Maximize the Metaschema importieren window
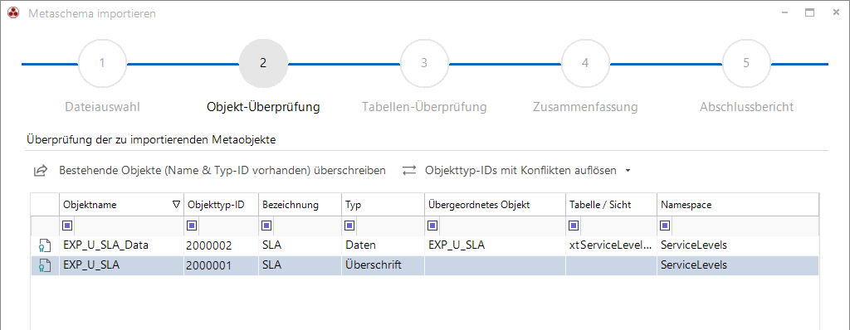The image size is (850, 330). [x=810, y=13]
